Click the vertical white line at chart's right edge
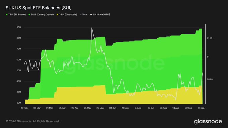Screen dimensions: 228x128 [205, 64]
